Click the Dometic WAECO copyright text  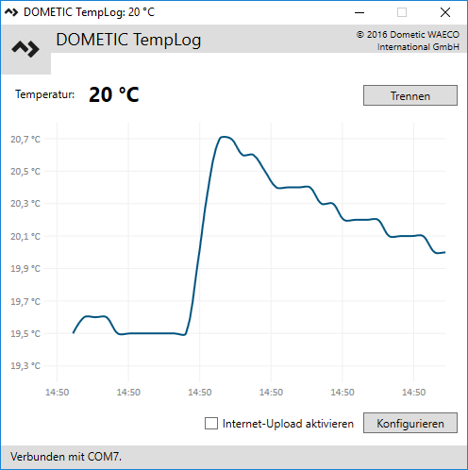point(408,41)
